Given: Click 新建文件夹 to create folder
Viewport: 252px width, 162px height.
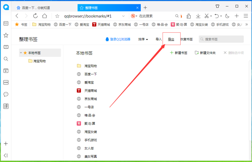Looking at the screenshot, I should pos(205,53).
